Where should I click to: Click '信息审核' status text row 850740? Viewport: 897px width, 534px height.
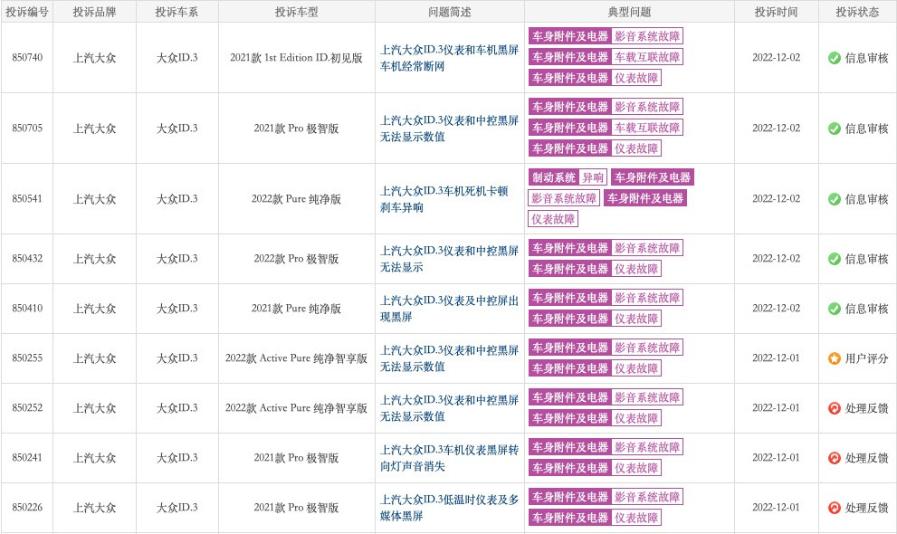pyautogui.click(x=867, y=58)
